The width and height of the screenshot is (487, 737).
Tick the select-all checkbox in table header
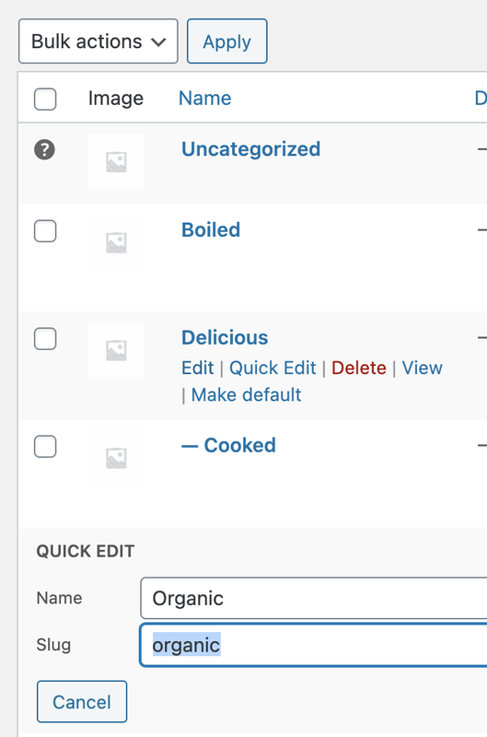coord(45,99)
